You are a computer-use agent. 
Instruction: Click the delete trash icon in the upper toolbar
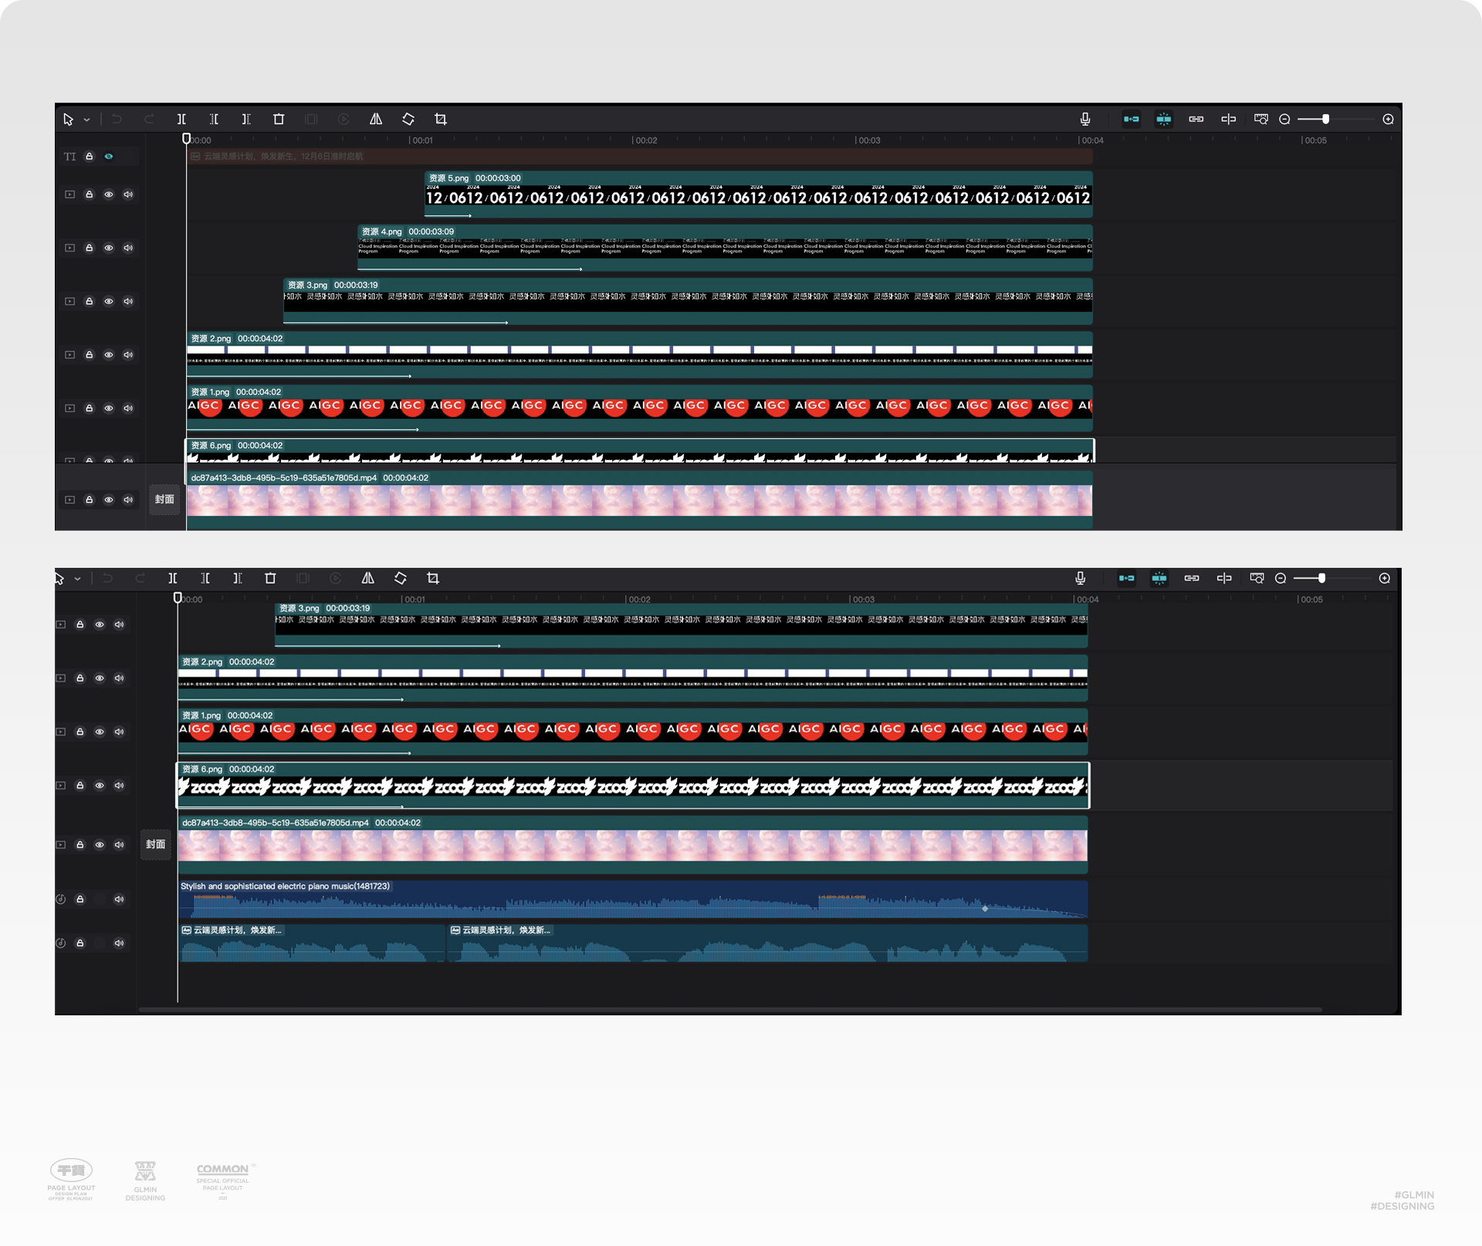pyautogui.click(x=279, y=120)
